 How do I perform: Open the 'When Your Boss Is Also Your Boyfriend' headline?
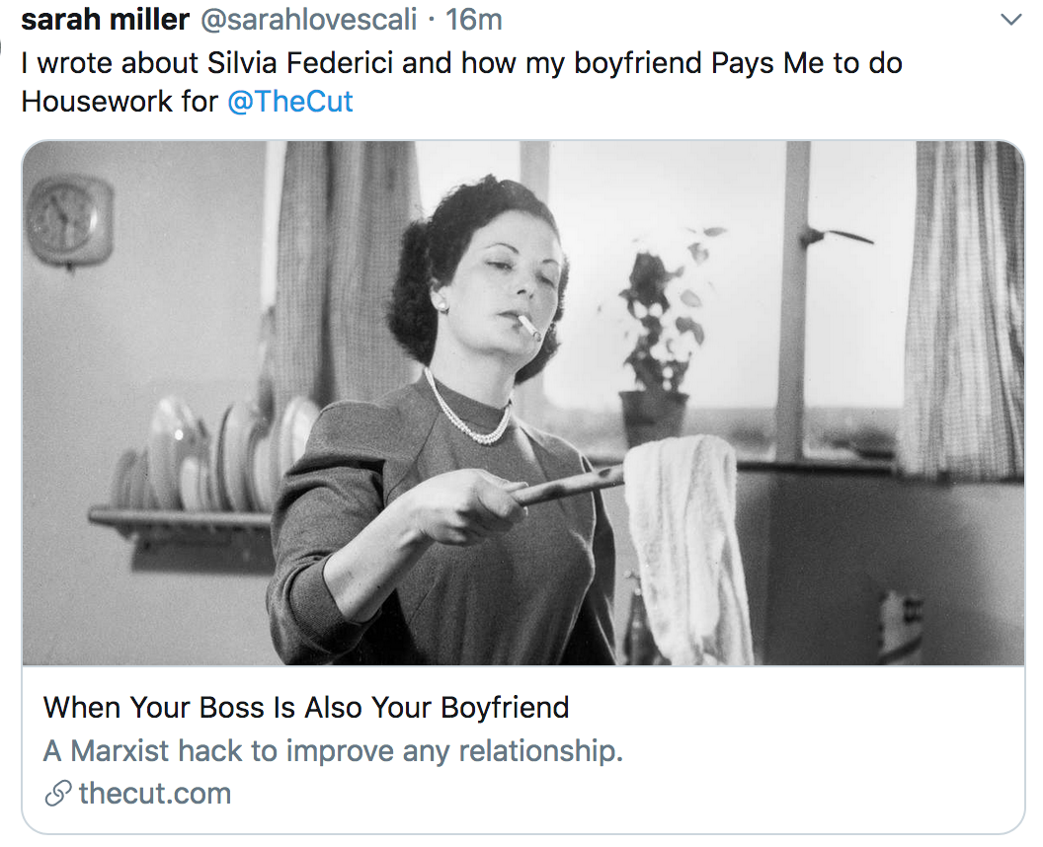[306, 708]
